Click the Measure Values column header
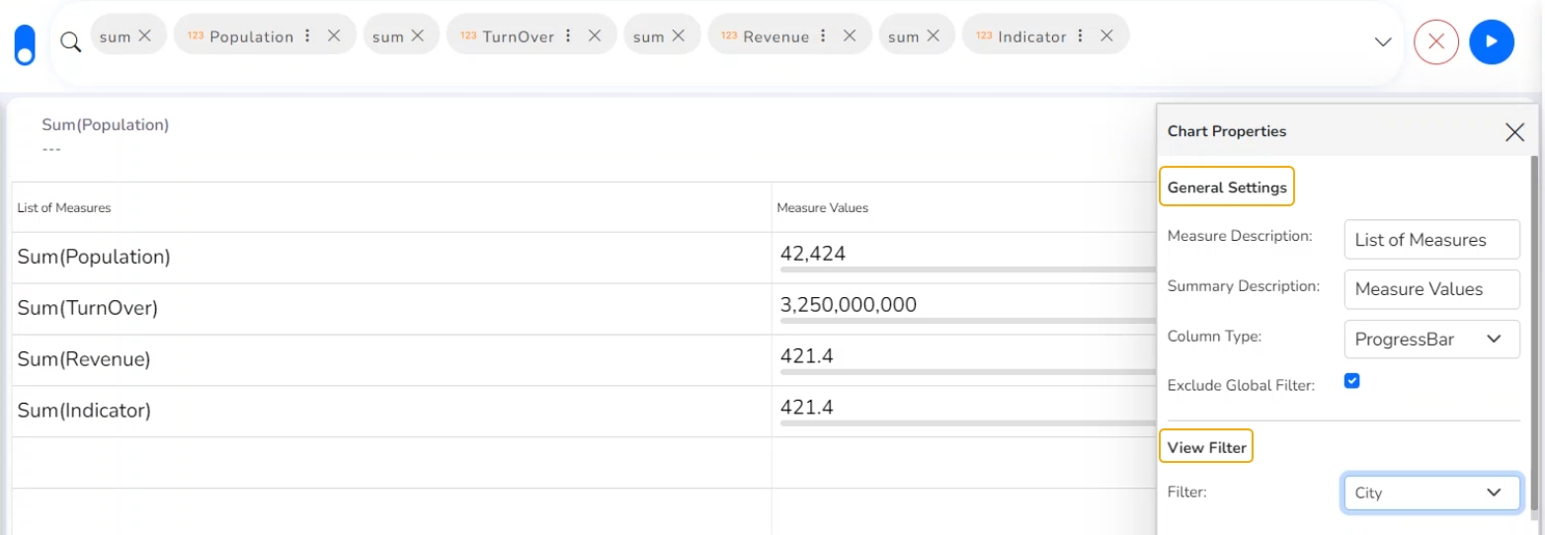Image resolution: width=1545 pixels, height=535 pixels. pyautogui.click(x=822, y=207)
